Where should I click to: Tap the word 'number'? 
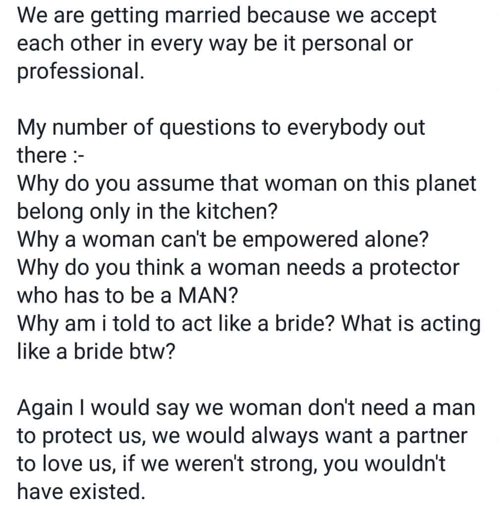point(90,128)
